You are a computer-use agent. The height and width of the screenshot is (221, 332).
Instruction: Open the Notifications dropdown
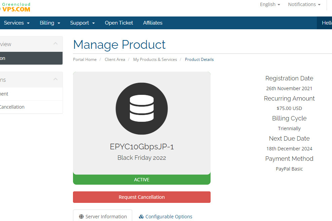click(304, 4)
